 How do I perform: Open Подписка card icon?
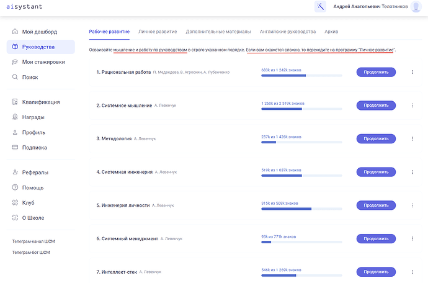pos(15,147)
